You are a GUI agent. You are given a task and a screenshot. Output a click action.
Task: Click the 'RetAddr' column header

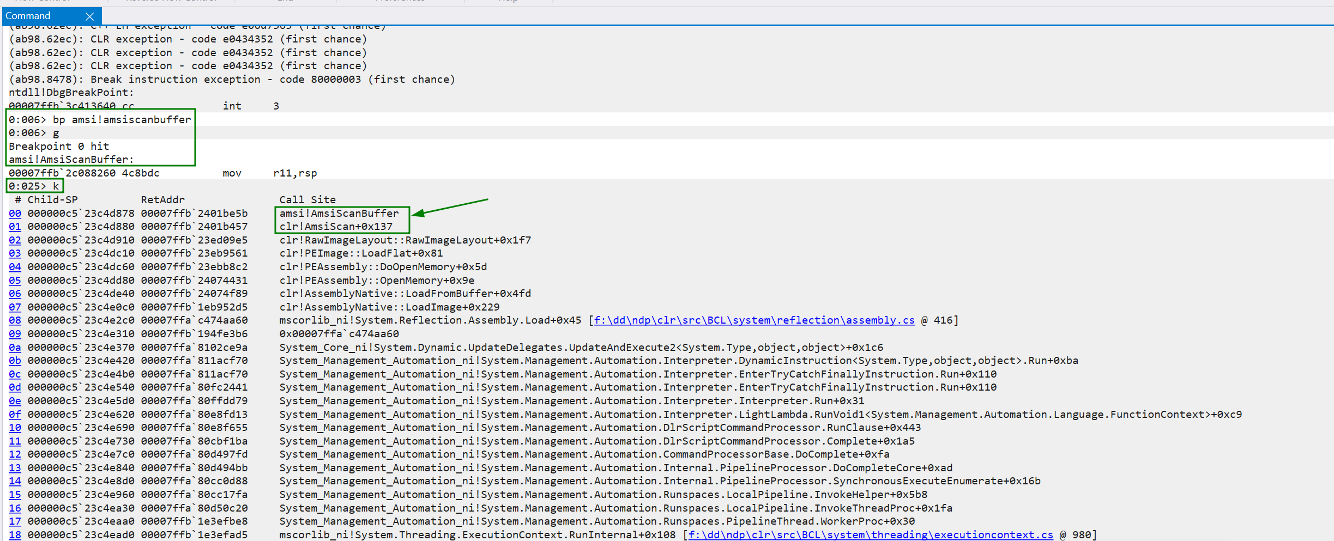pyautogui.click(x=162, y=200)
